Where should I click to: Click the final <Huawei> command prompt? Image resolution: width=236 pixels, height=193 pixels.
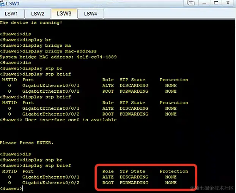pyautogui.click(x=11, y=188)
